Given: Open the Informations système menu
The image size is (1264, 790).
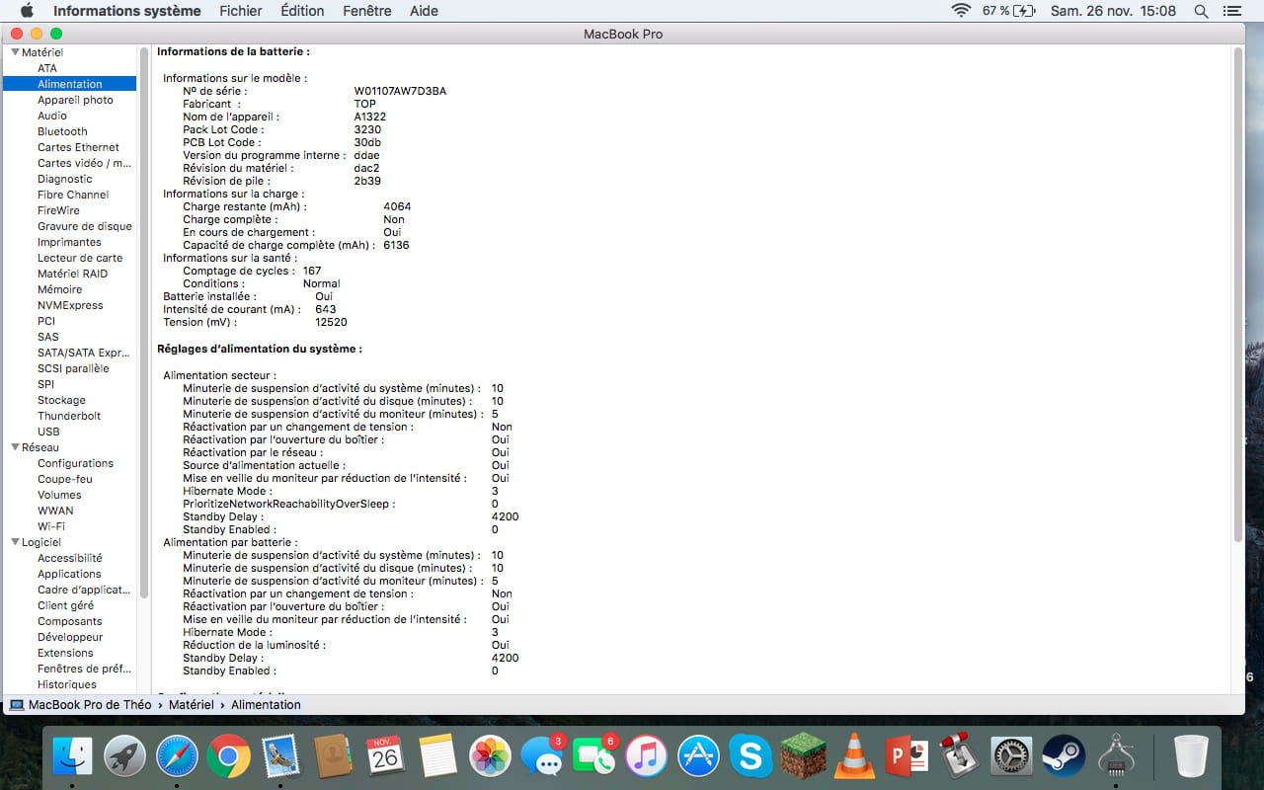Looking at the screenshot, I should click(x=126, y=11).
